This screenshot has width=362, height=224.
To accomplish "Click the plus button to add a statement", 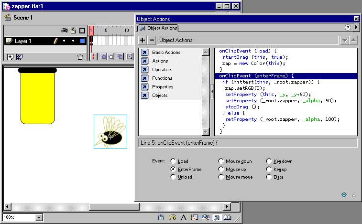I will (x=143, y=40).
